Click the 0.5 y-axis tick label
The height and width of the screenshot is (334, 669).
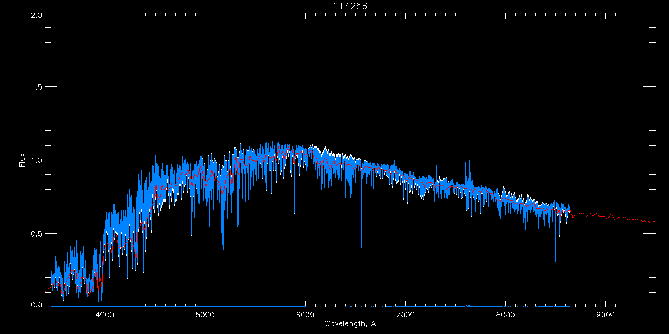click(x=36, y=233)
